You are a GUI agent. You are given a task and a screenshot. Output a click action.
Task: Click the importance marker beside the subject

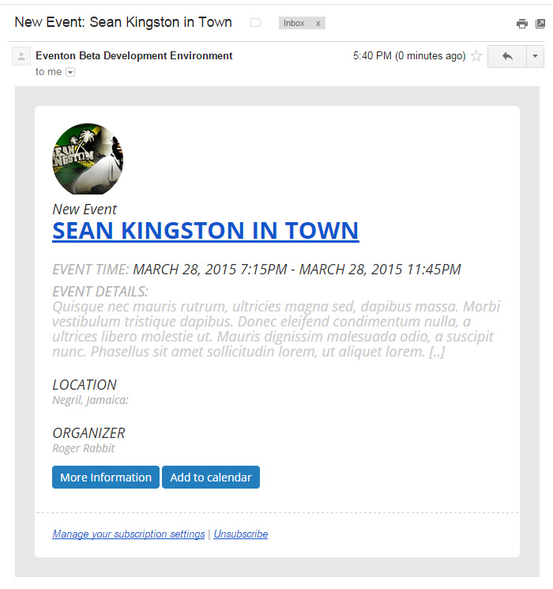pyautogui.click(x=256, y=23)
